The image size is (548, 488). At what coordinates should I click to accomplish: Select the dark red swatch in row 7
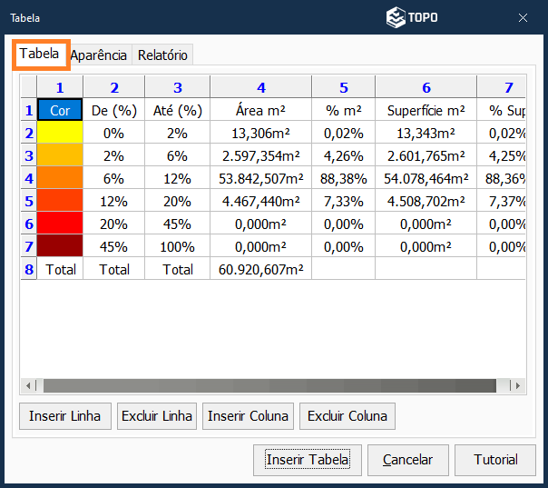60,246
